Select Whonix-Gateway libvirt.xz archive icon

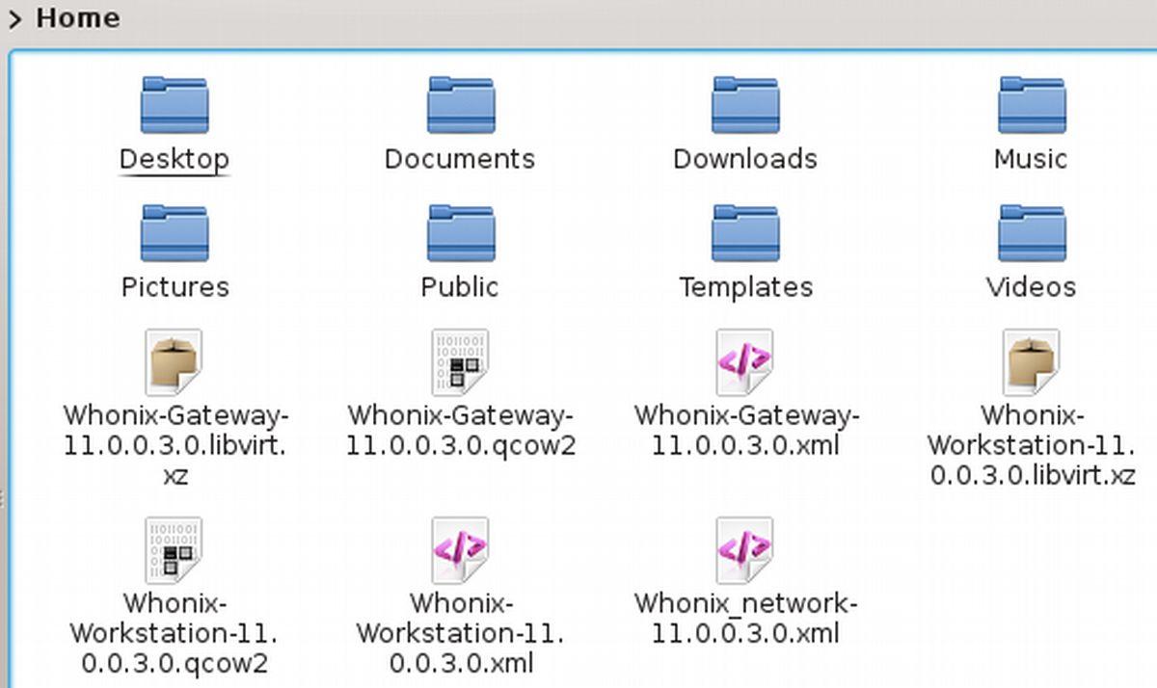click(x=175, y=362)
